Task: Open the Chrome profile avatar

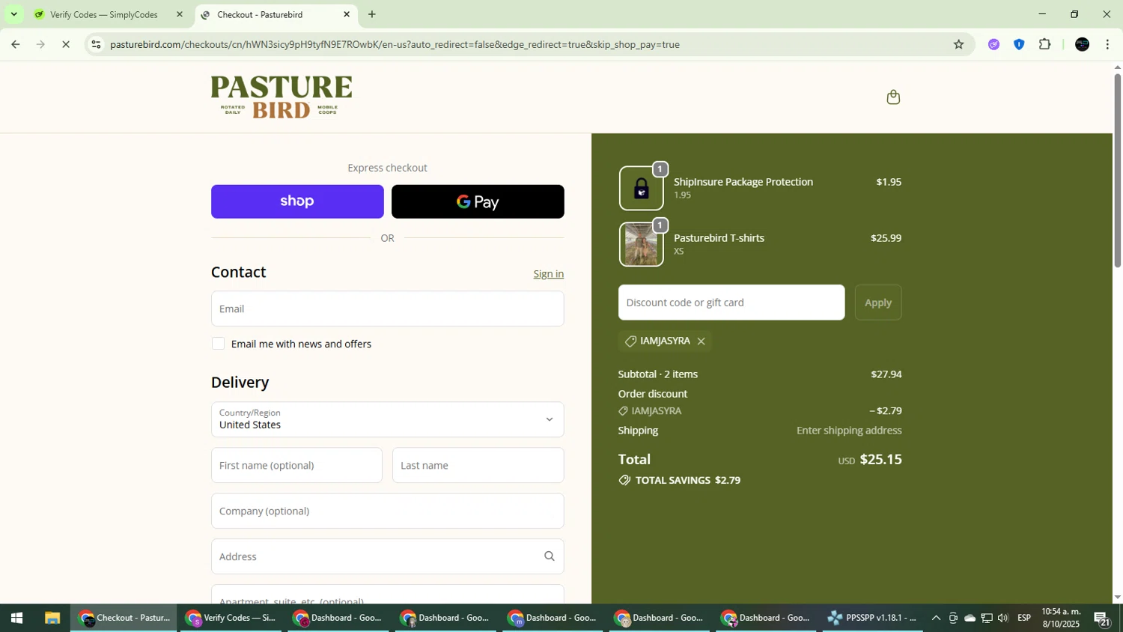Action: coord(1082,44)
